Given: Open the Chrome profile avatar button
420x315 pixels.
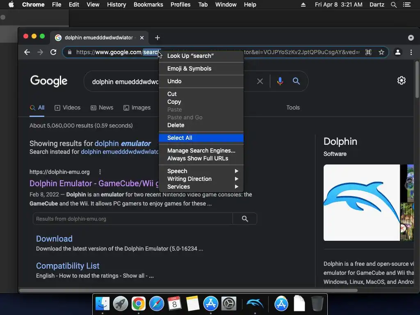Looking at the screenshot, I should coord(398,52).
